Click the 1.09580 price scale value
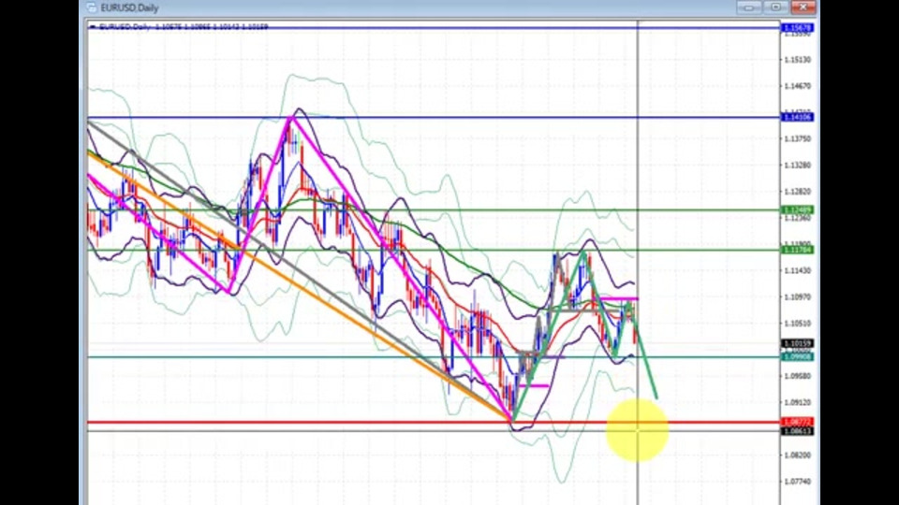The width and height of the screenshot is (899, 505). tap(798, 376)
